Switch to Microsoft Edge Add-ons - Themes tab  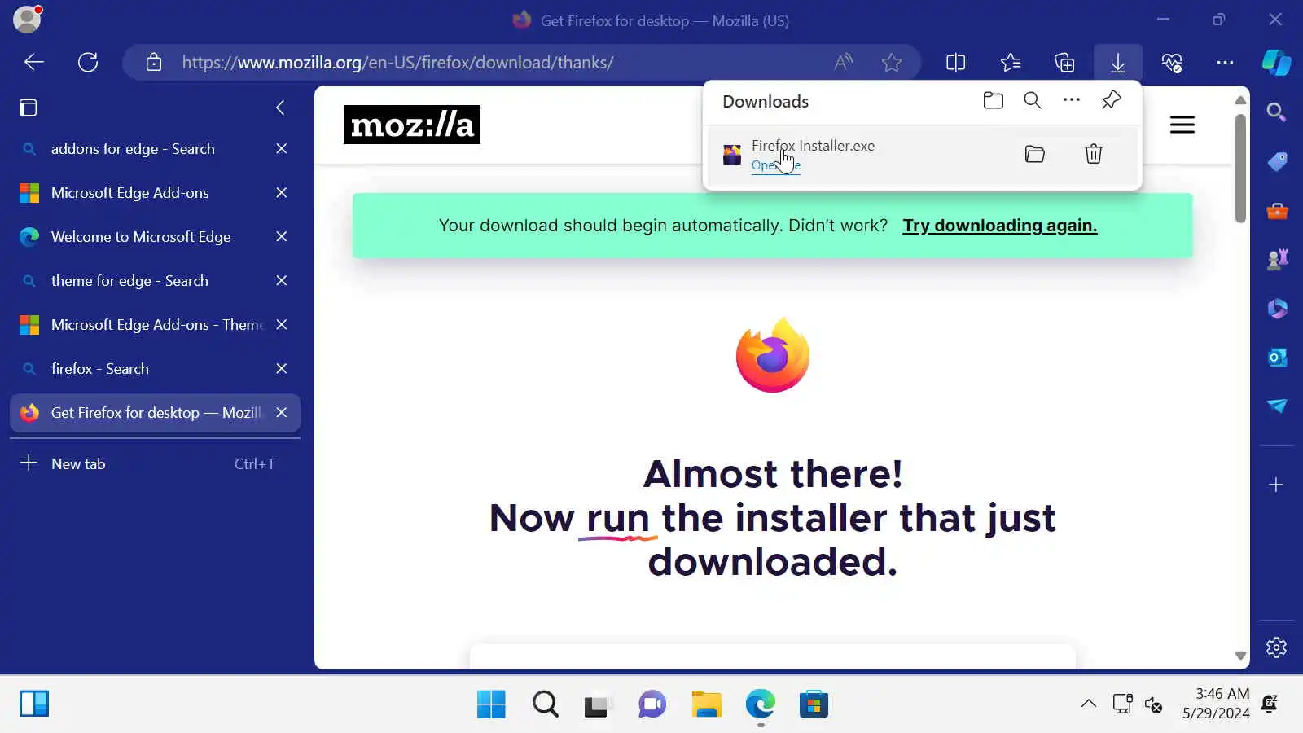tap(155, 325)
